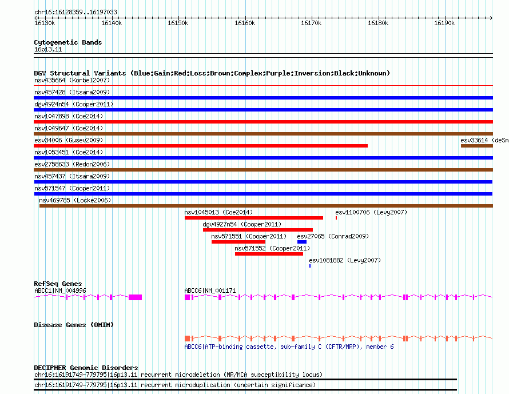Click the nsv1045013 (Coe2014) red bar
This screenshot has height=394, width=509.
(254, 218)
